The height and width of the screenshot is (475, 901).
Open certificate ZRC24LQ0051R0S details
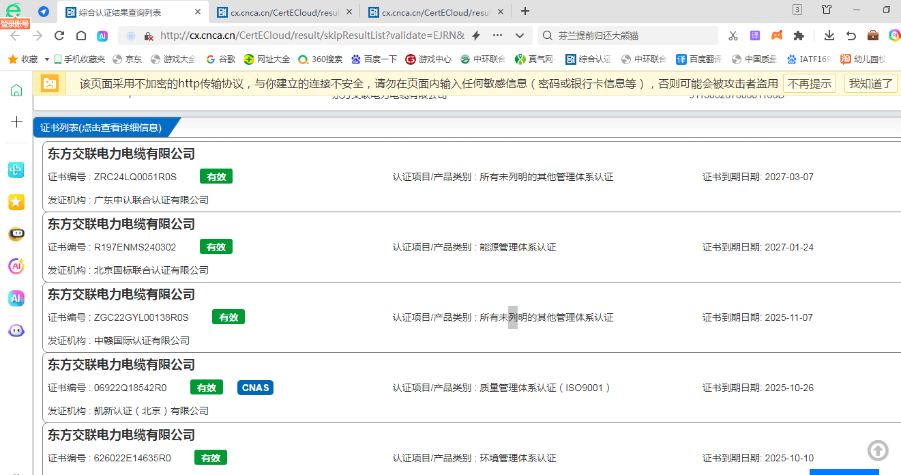point(471,176)
